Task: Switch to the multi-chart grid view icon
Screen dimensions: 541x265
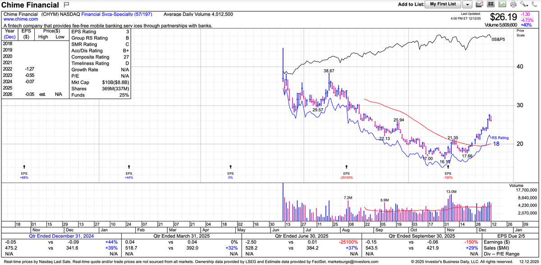Action: 491,4
